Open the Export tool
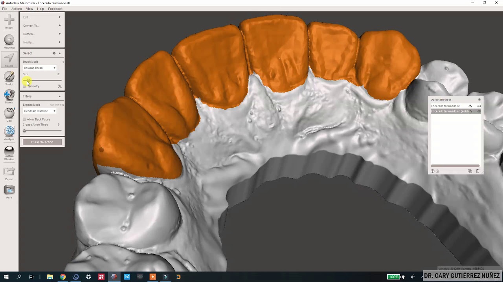This screenshot has width=503, height=282. click(x=9, y=173)
